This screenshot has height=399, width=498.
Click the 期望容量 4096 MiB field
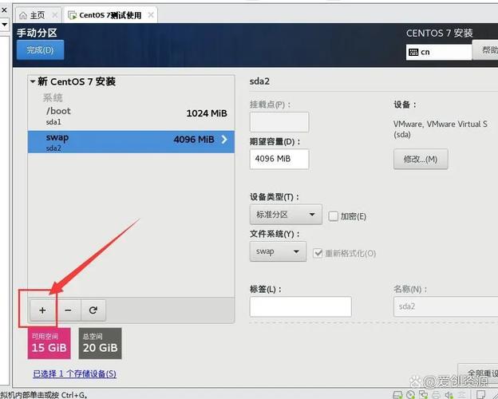tap(279, 159)
